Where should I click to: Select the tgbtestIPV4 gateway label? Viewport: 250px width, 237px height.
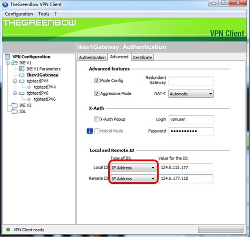tap(38, 81)
